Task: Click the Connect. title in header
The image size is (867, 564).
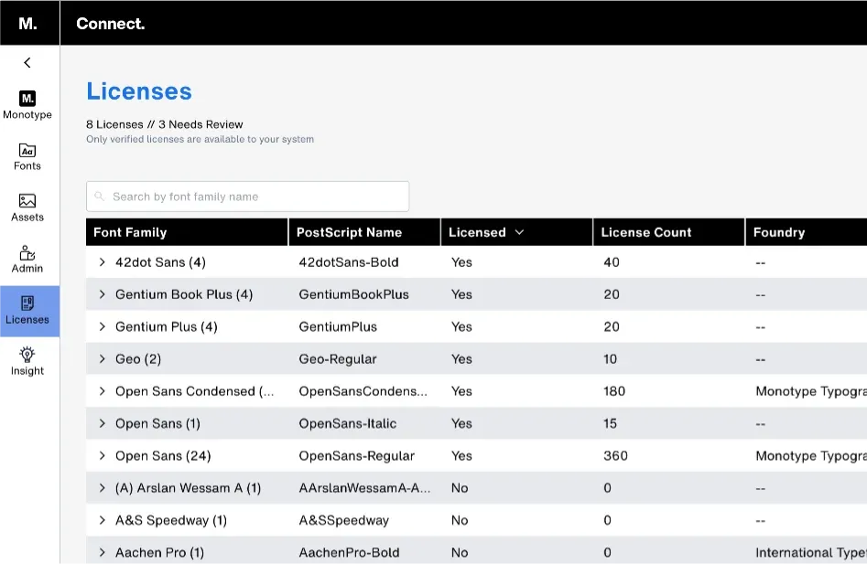Action: point(110,24)
